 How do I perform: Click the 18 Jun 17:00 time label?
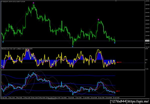coord(101,98)
